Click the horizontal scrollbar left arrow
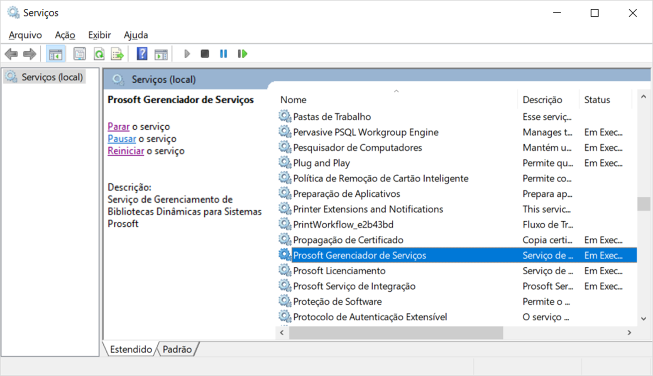Image resolution: width=653 pixels, height=376 pixels. (282, 332)
